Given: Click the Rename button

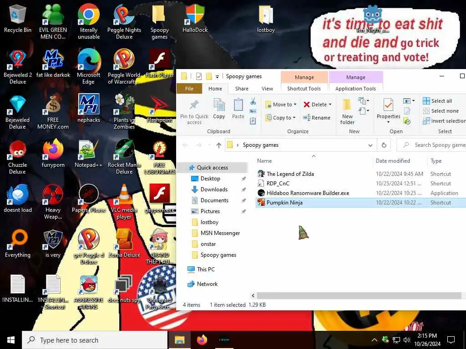Looking at the screenshot, I should click(317, 118).
